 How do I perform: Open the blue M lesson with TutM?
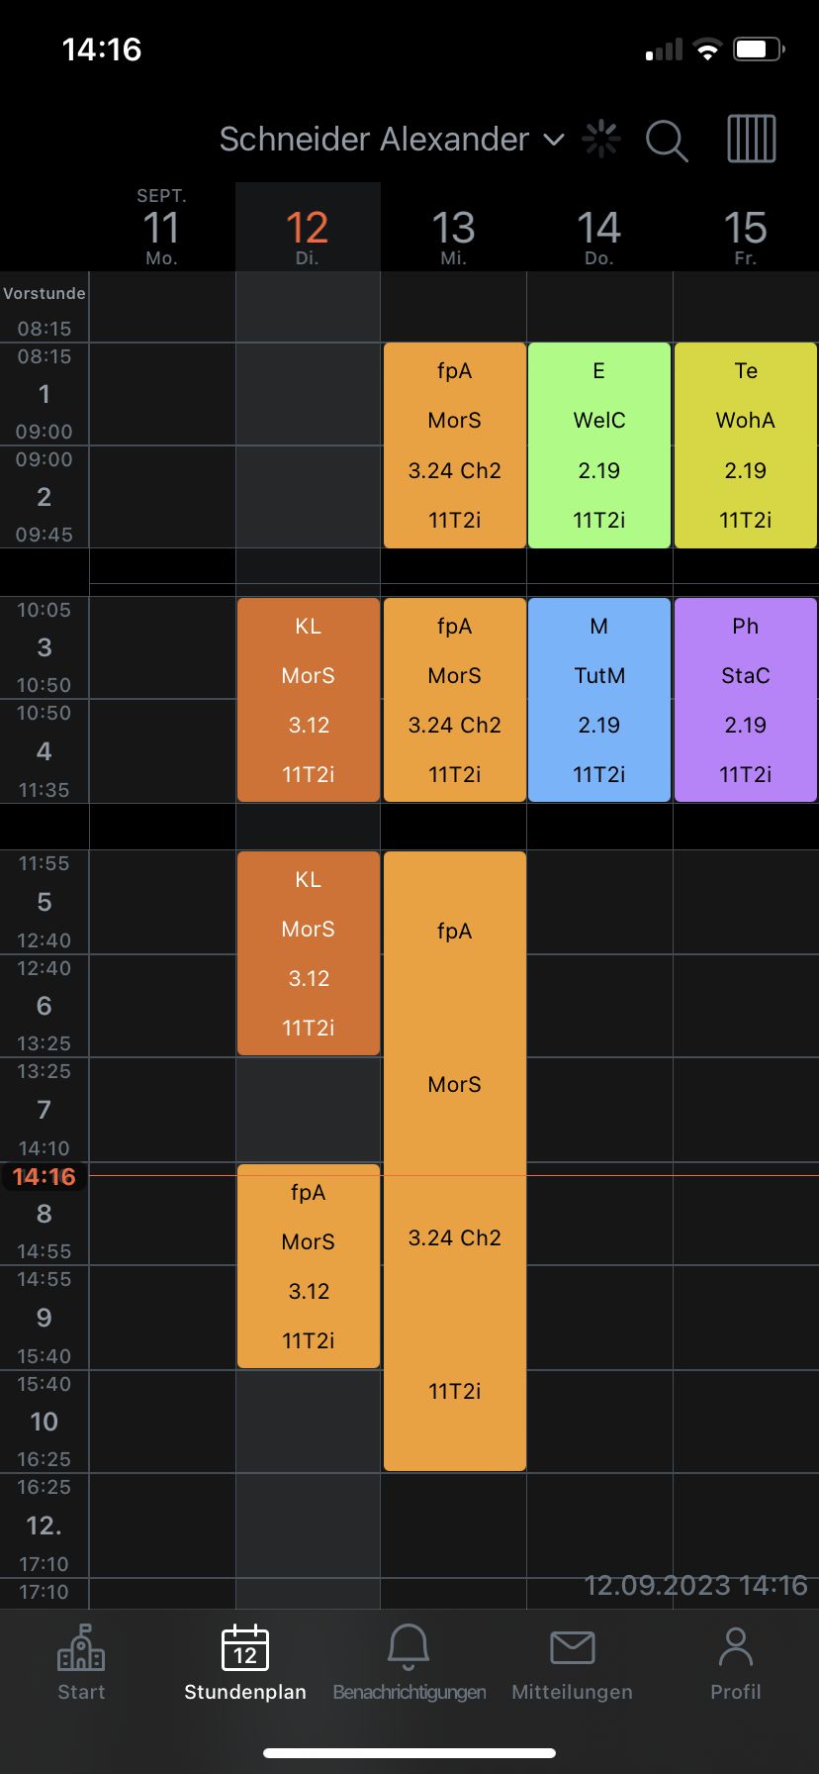point(599,699)
